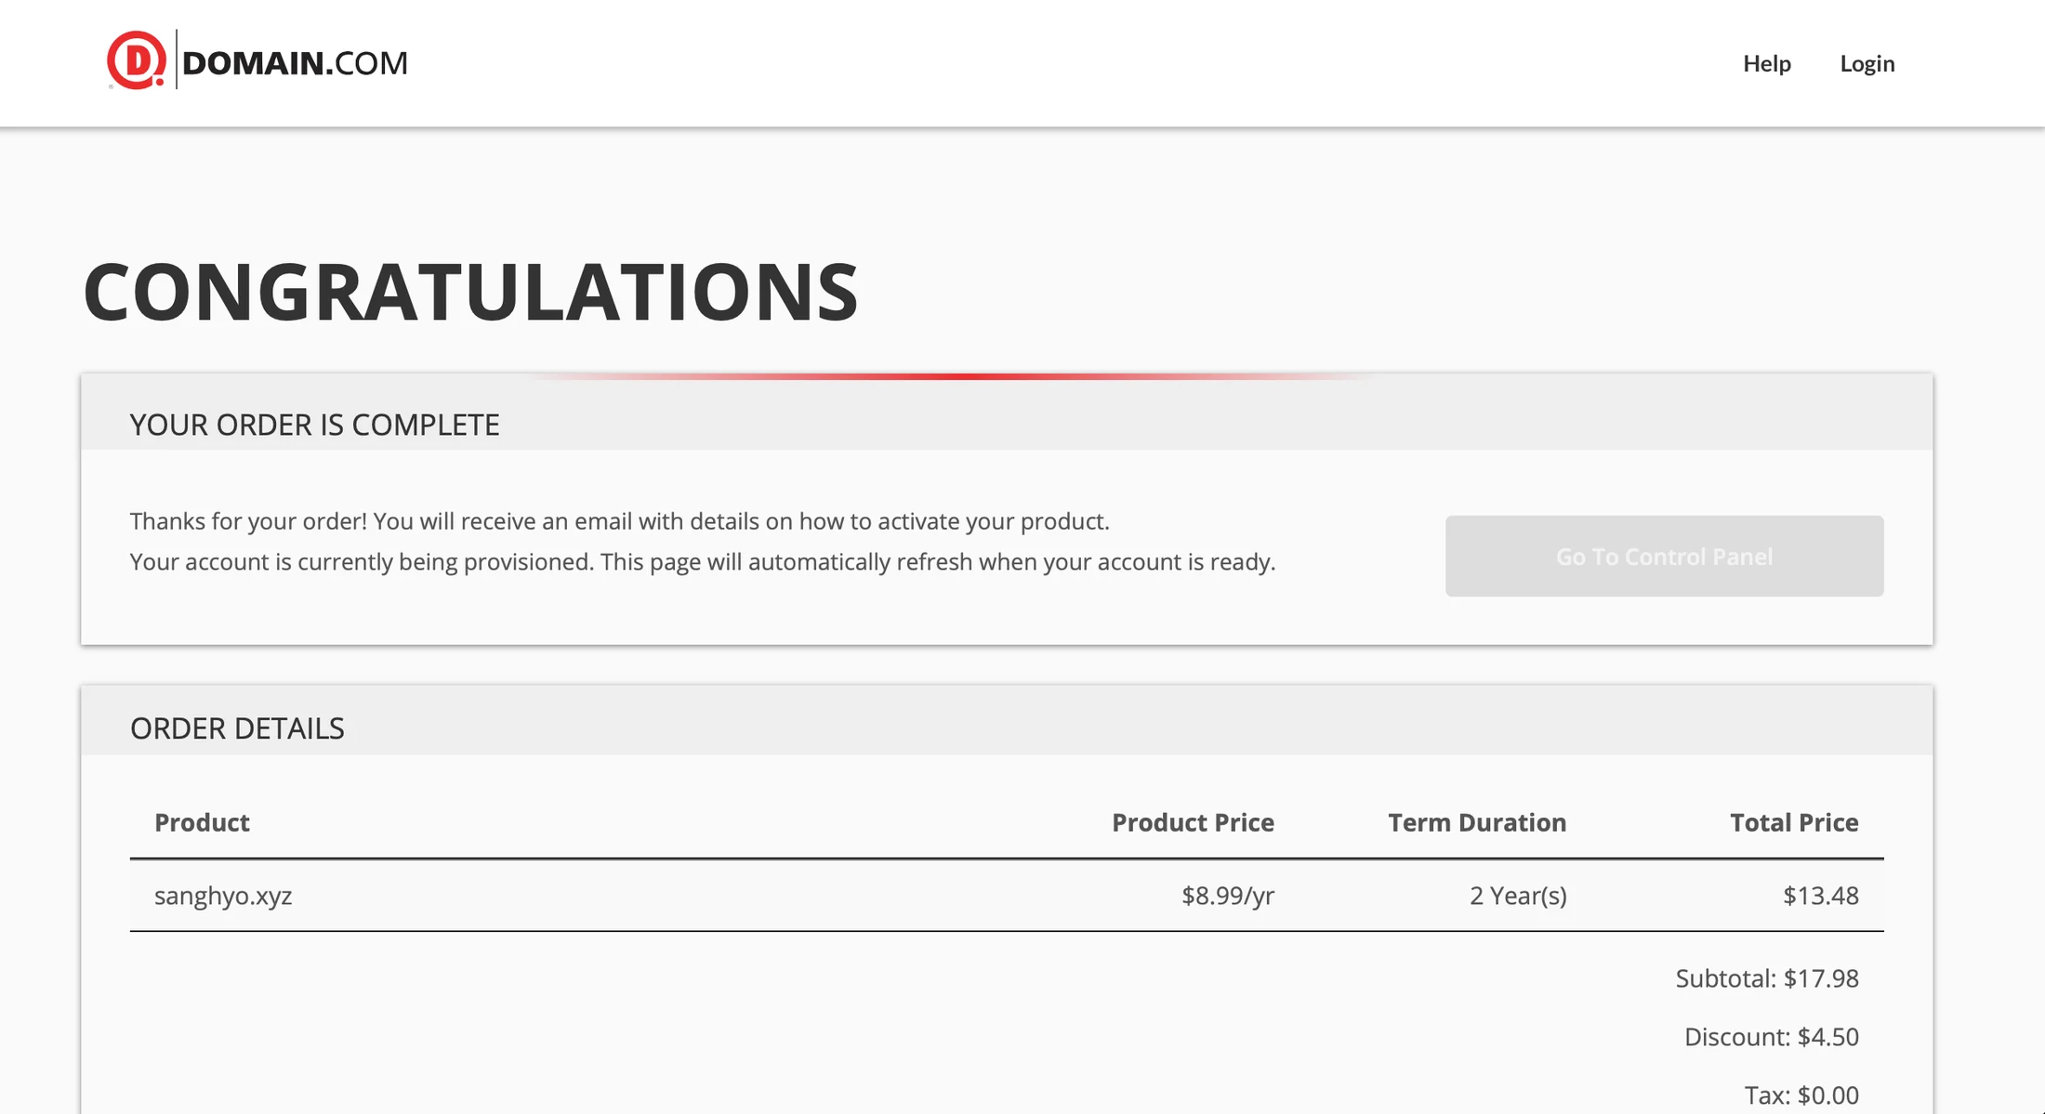Click the Discount $4.50 line
The image size is (2045, 1114).
tap(1771, 1037)
